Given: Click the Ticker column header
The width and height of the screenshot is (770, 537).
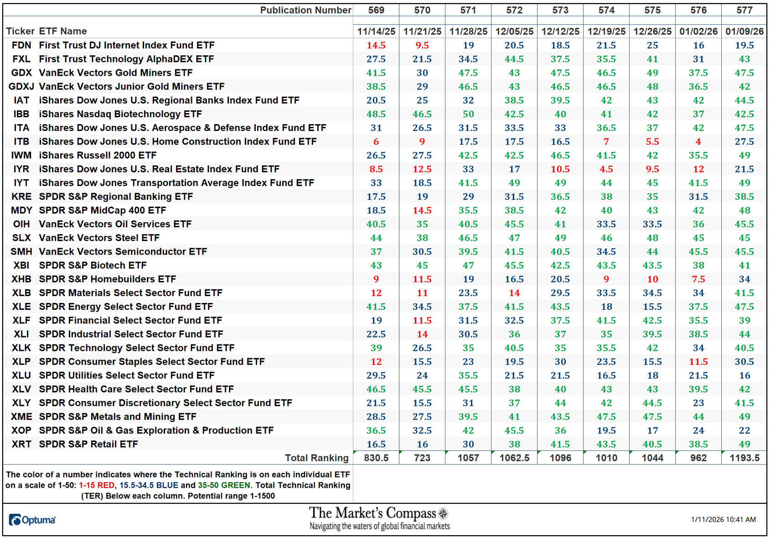Looking at the screenshot, I should pyautogui.click(x=20, y=31).
